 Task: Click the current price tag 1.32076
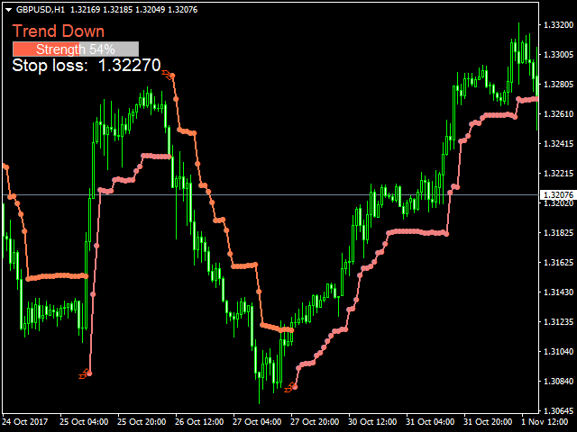[x=558, y=194]
